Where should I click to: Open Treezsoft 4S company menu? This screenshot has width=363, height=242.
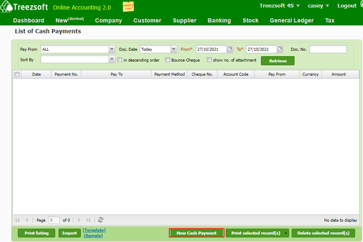click(x=280, y=5)
